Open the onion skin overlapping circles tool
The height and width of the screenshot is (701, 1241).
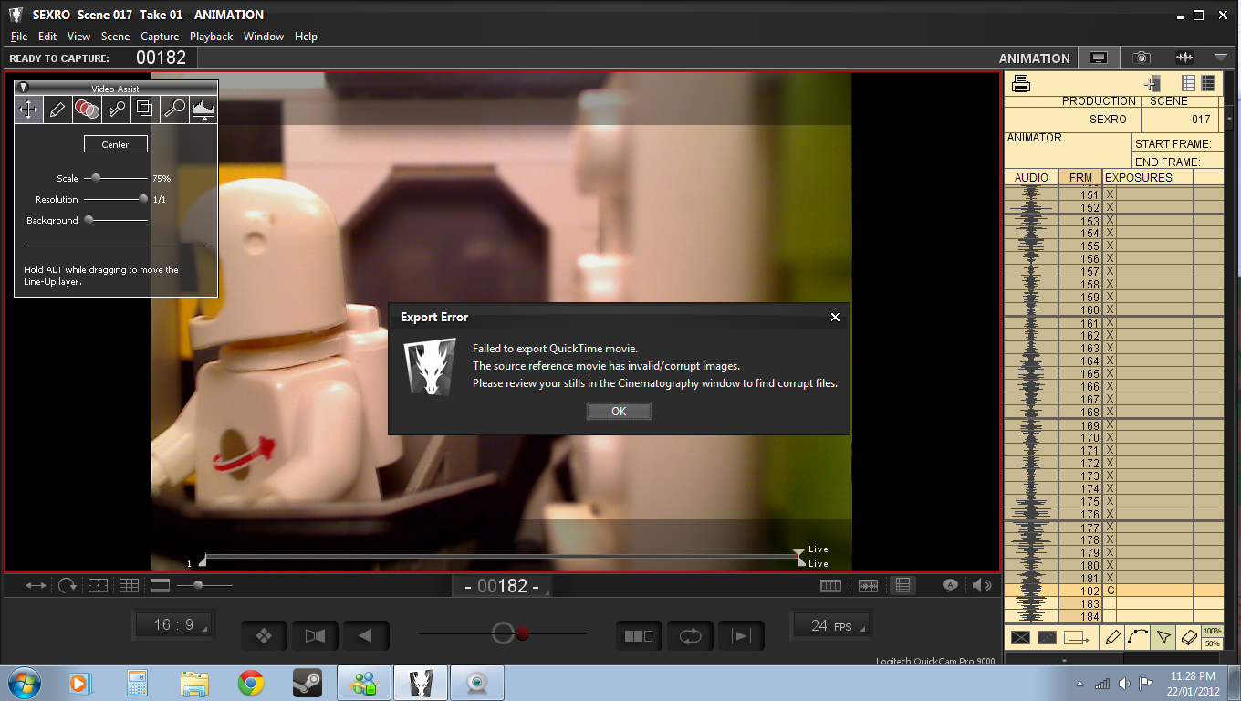pyautogui.click(x=87, y=110)
